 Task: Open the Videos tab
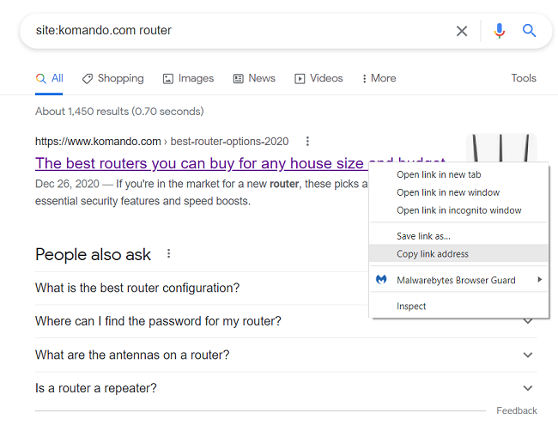click(x=318, y=78)
